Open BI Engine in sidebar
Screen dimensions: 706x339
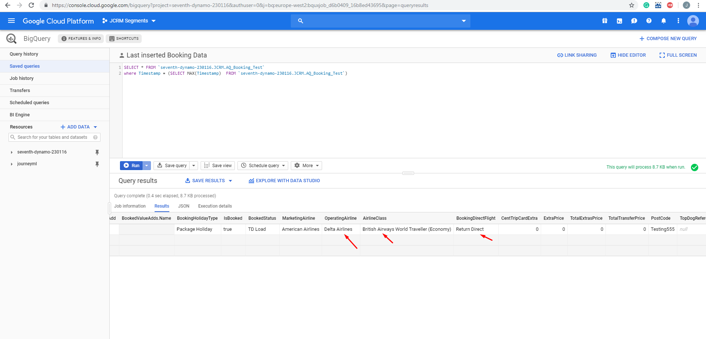point(54,115)
